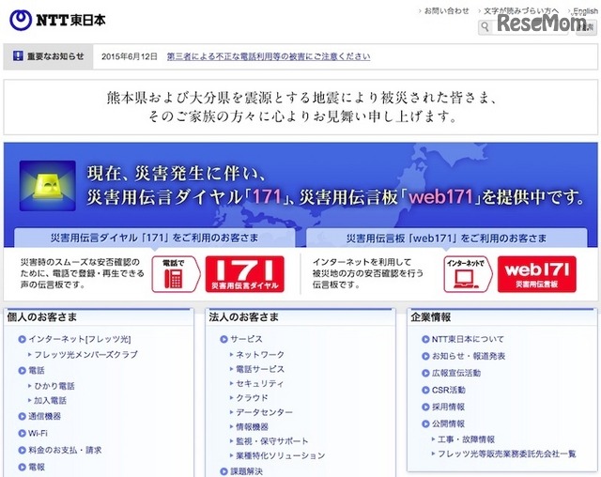Click the circle arrow icon beside Wi-Fi
Screen dimensions: 601x477
click(x=23, y=433)
